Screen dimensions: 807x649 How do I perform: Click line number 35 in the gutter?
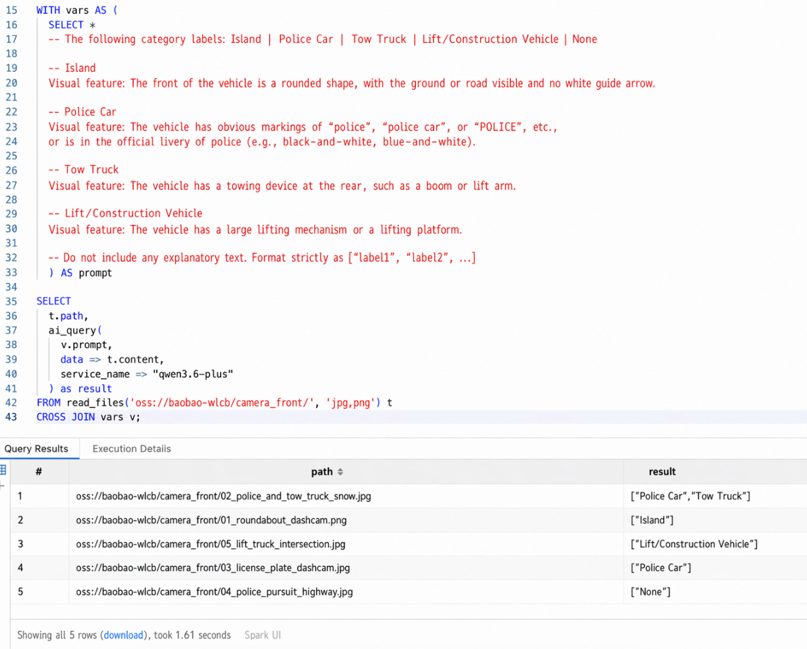11,301
